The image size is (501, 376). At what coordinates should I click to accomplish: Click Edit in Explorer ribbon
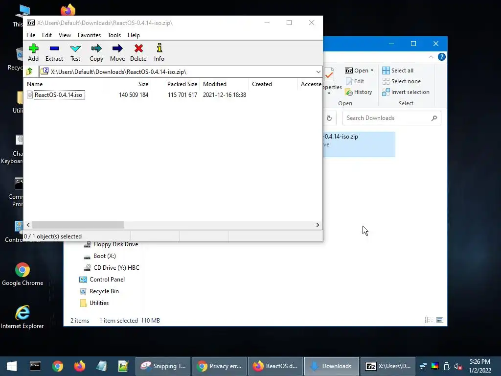tap(355, 81)
